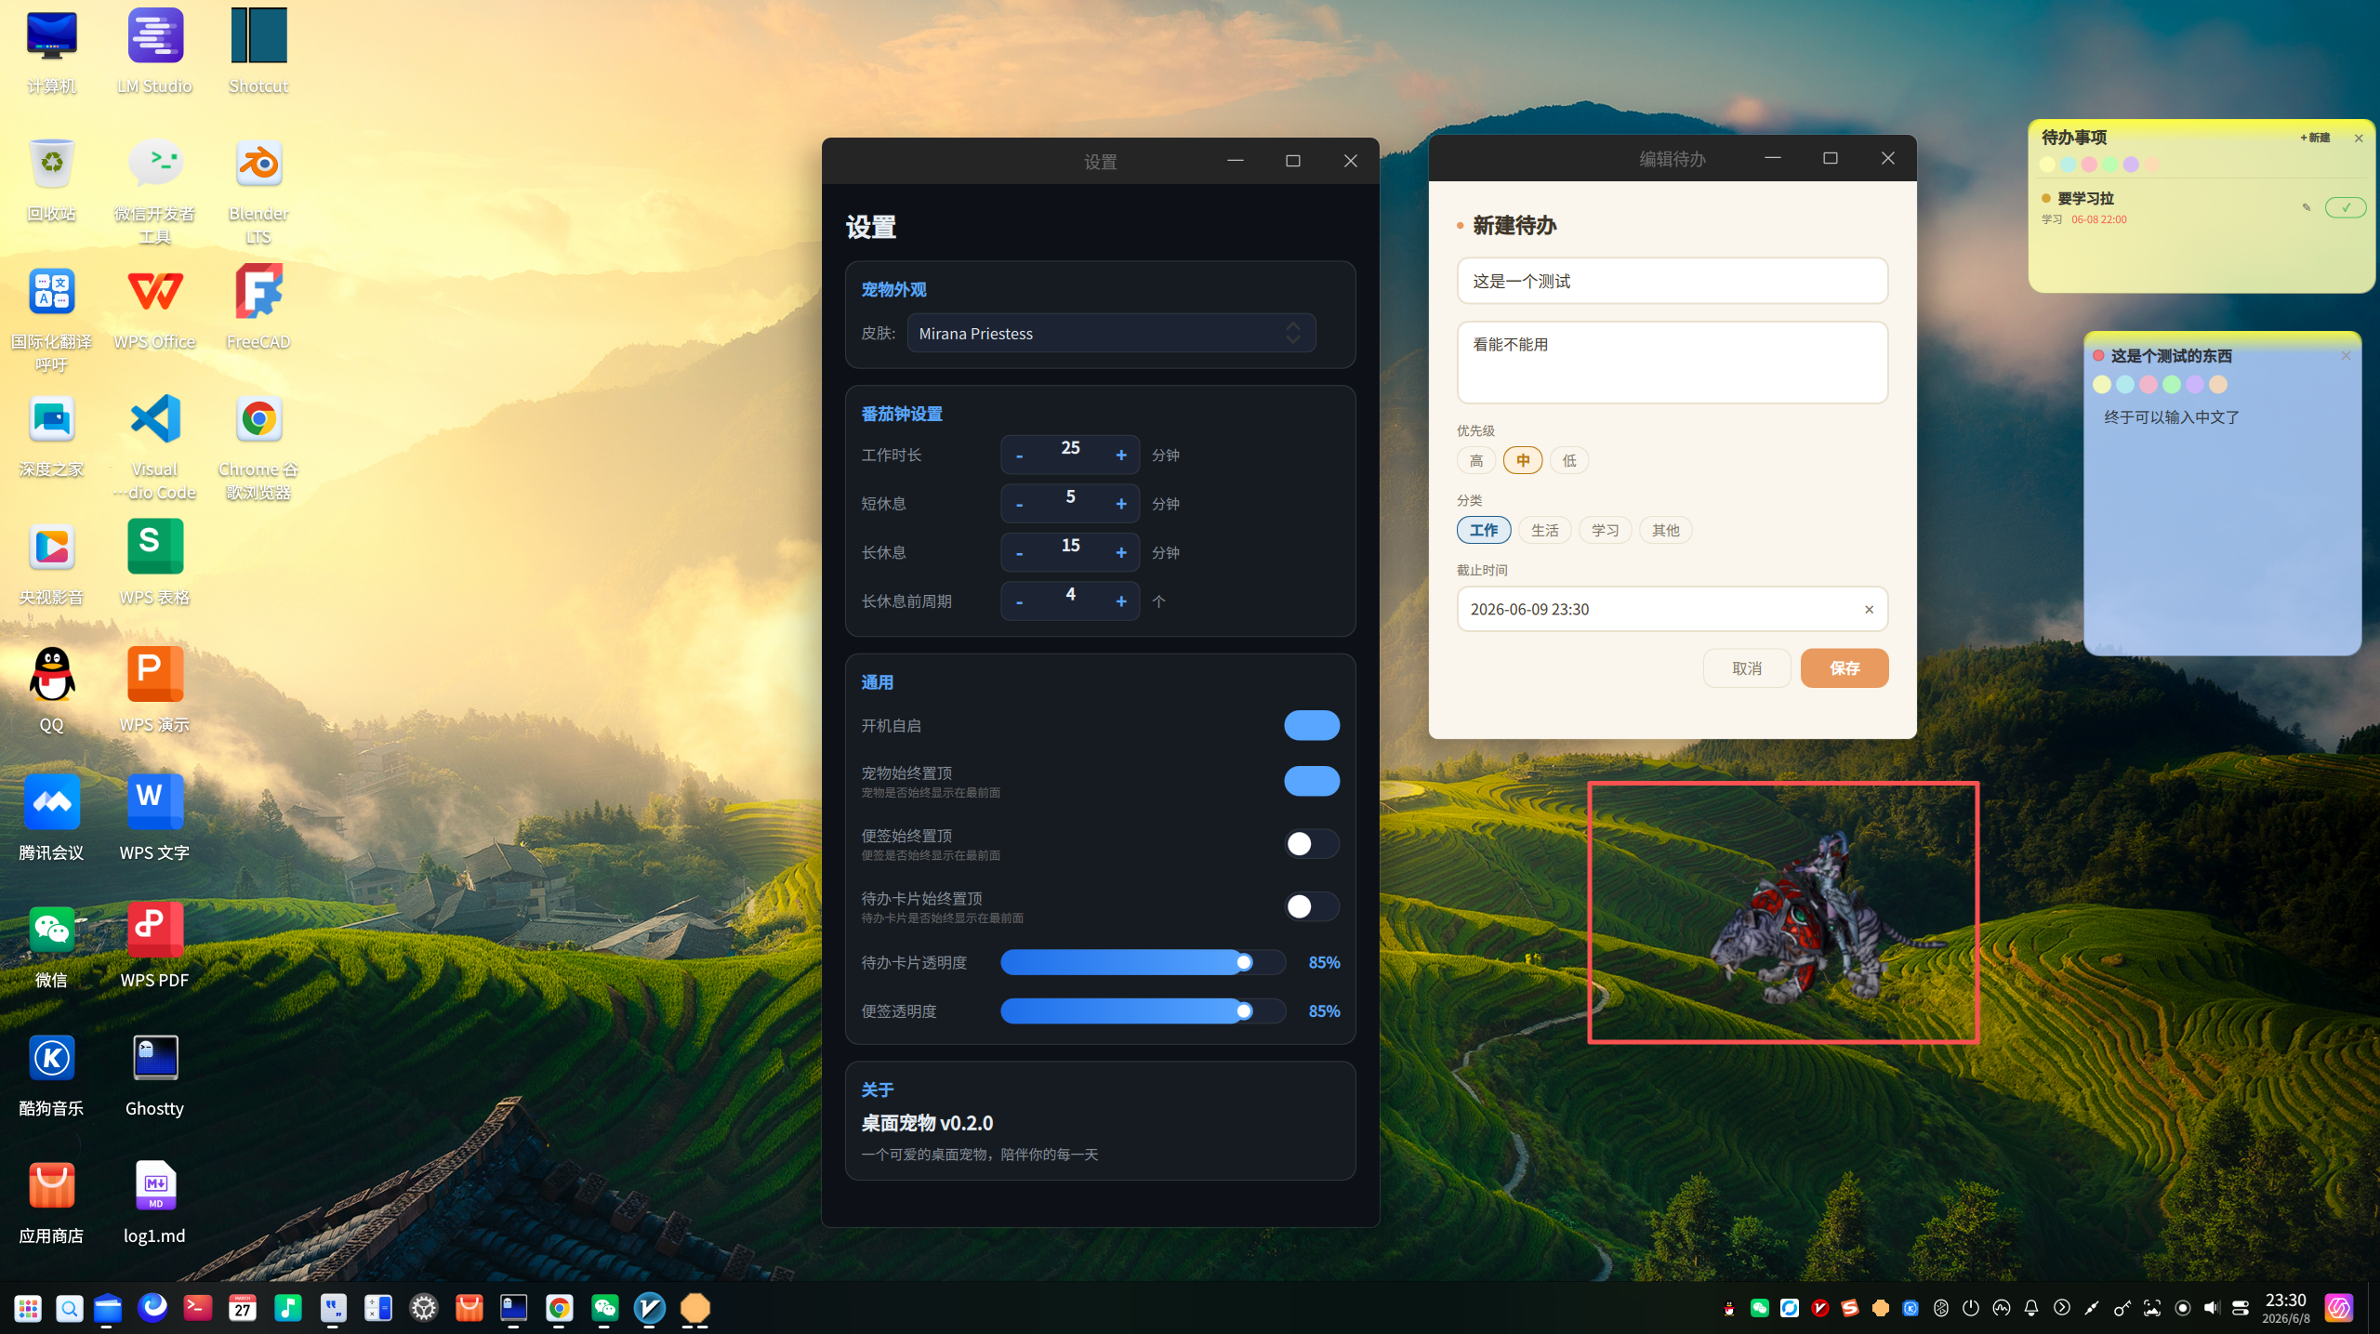Click the 保存 button
Image resolution: width=2380 pixels, height=1334 pixels.
pos(1844,668)
